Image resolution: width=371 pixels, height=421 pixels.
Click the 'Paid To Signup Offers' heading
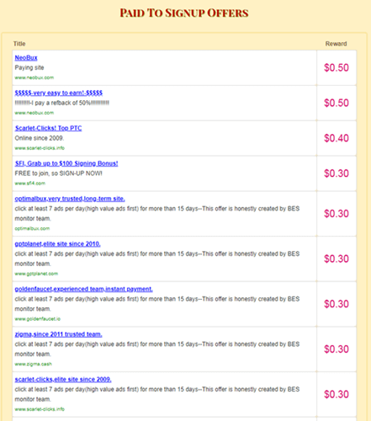[x=184, y=13]
